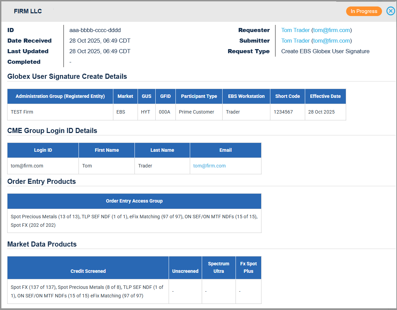Click the Requester's tom@firm.com email link
This screenshot has width=397, height=310.
pos(331,30)
